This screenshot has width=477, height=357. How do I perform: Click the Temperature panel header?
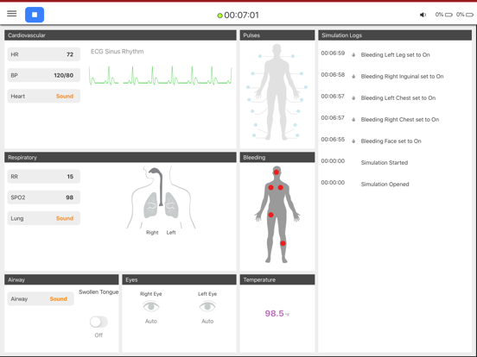tap(277, 279)
